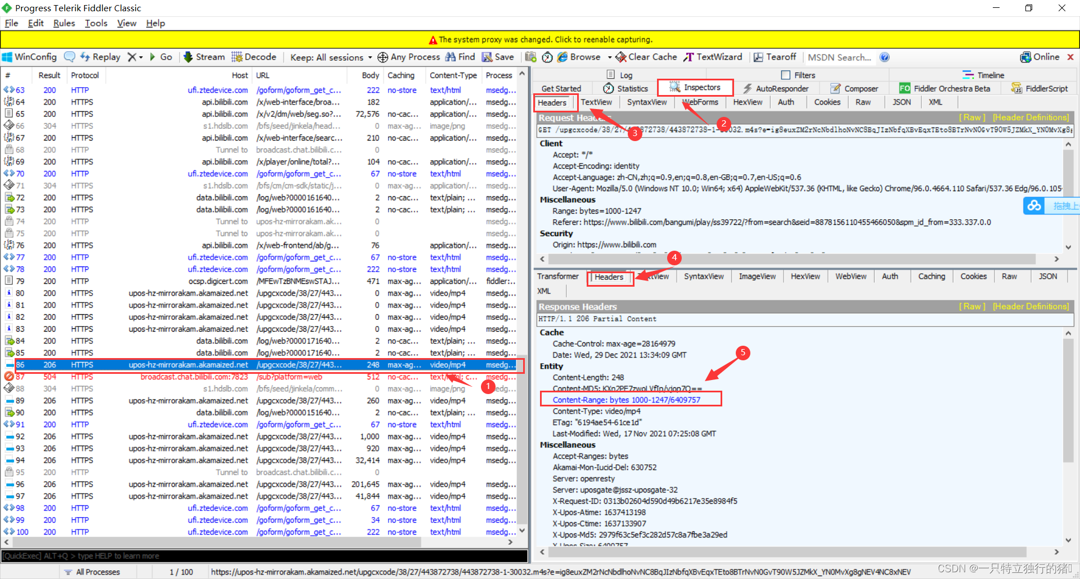Switch to the AutoResponder tab
The width and height of the screenshot is (1080, 579).
[x=776, y=88]
